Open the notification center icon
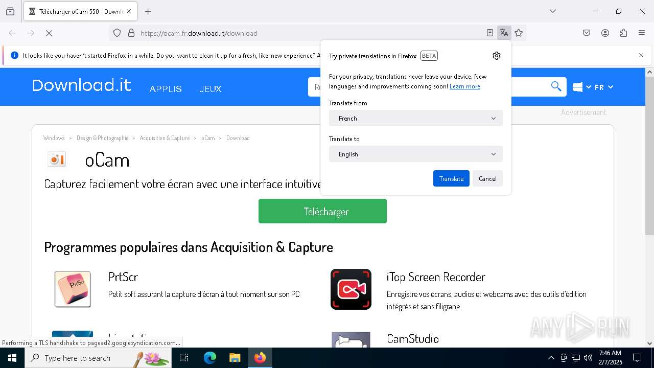 637,358
